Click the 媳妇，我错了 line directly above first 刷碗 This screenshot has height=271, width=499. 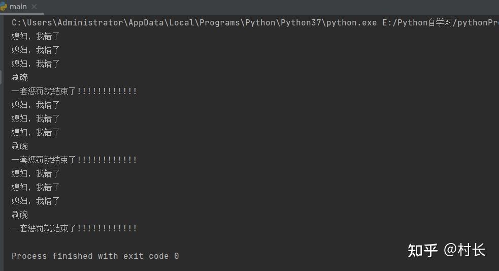36,64
